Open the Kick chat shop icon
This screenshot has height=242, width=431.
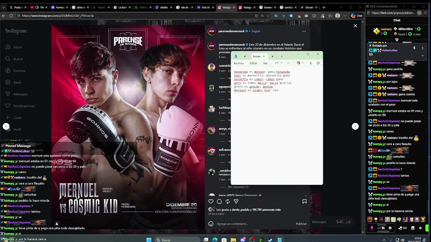413,228
